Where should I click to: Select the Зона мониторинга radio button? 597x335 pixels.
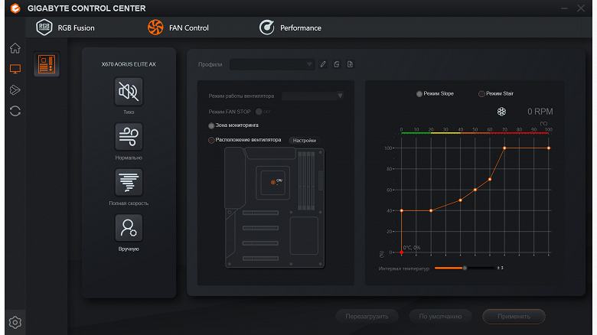point(211,125)
